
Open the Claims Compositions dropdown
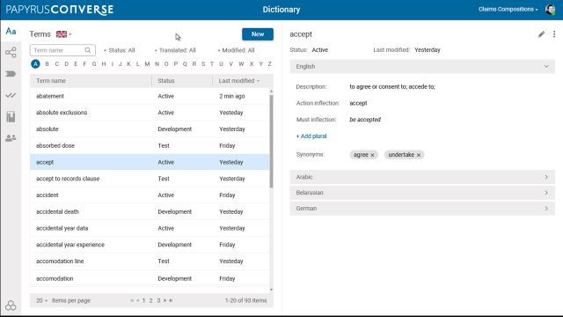point(508,10)
